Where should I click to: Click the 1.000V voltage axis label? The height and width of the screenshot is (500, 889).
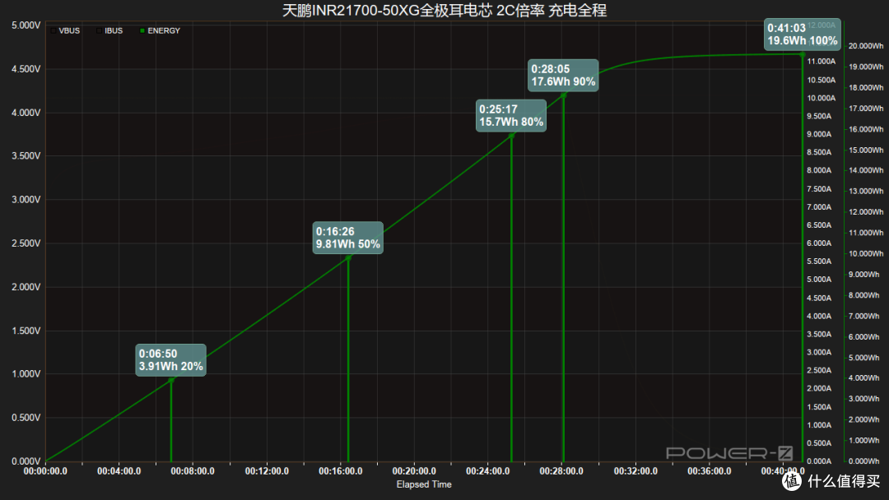click(26, 373)
